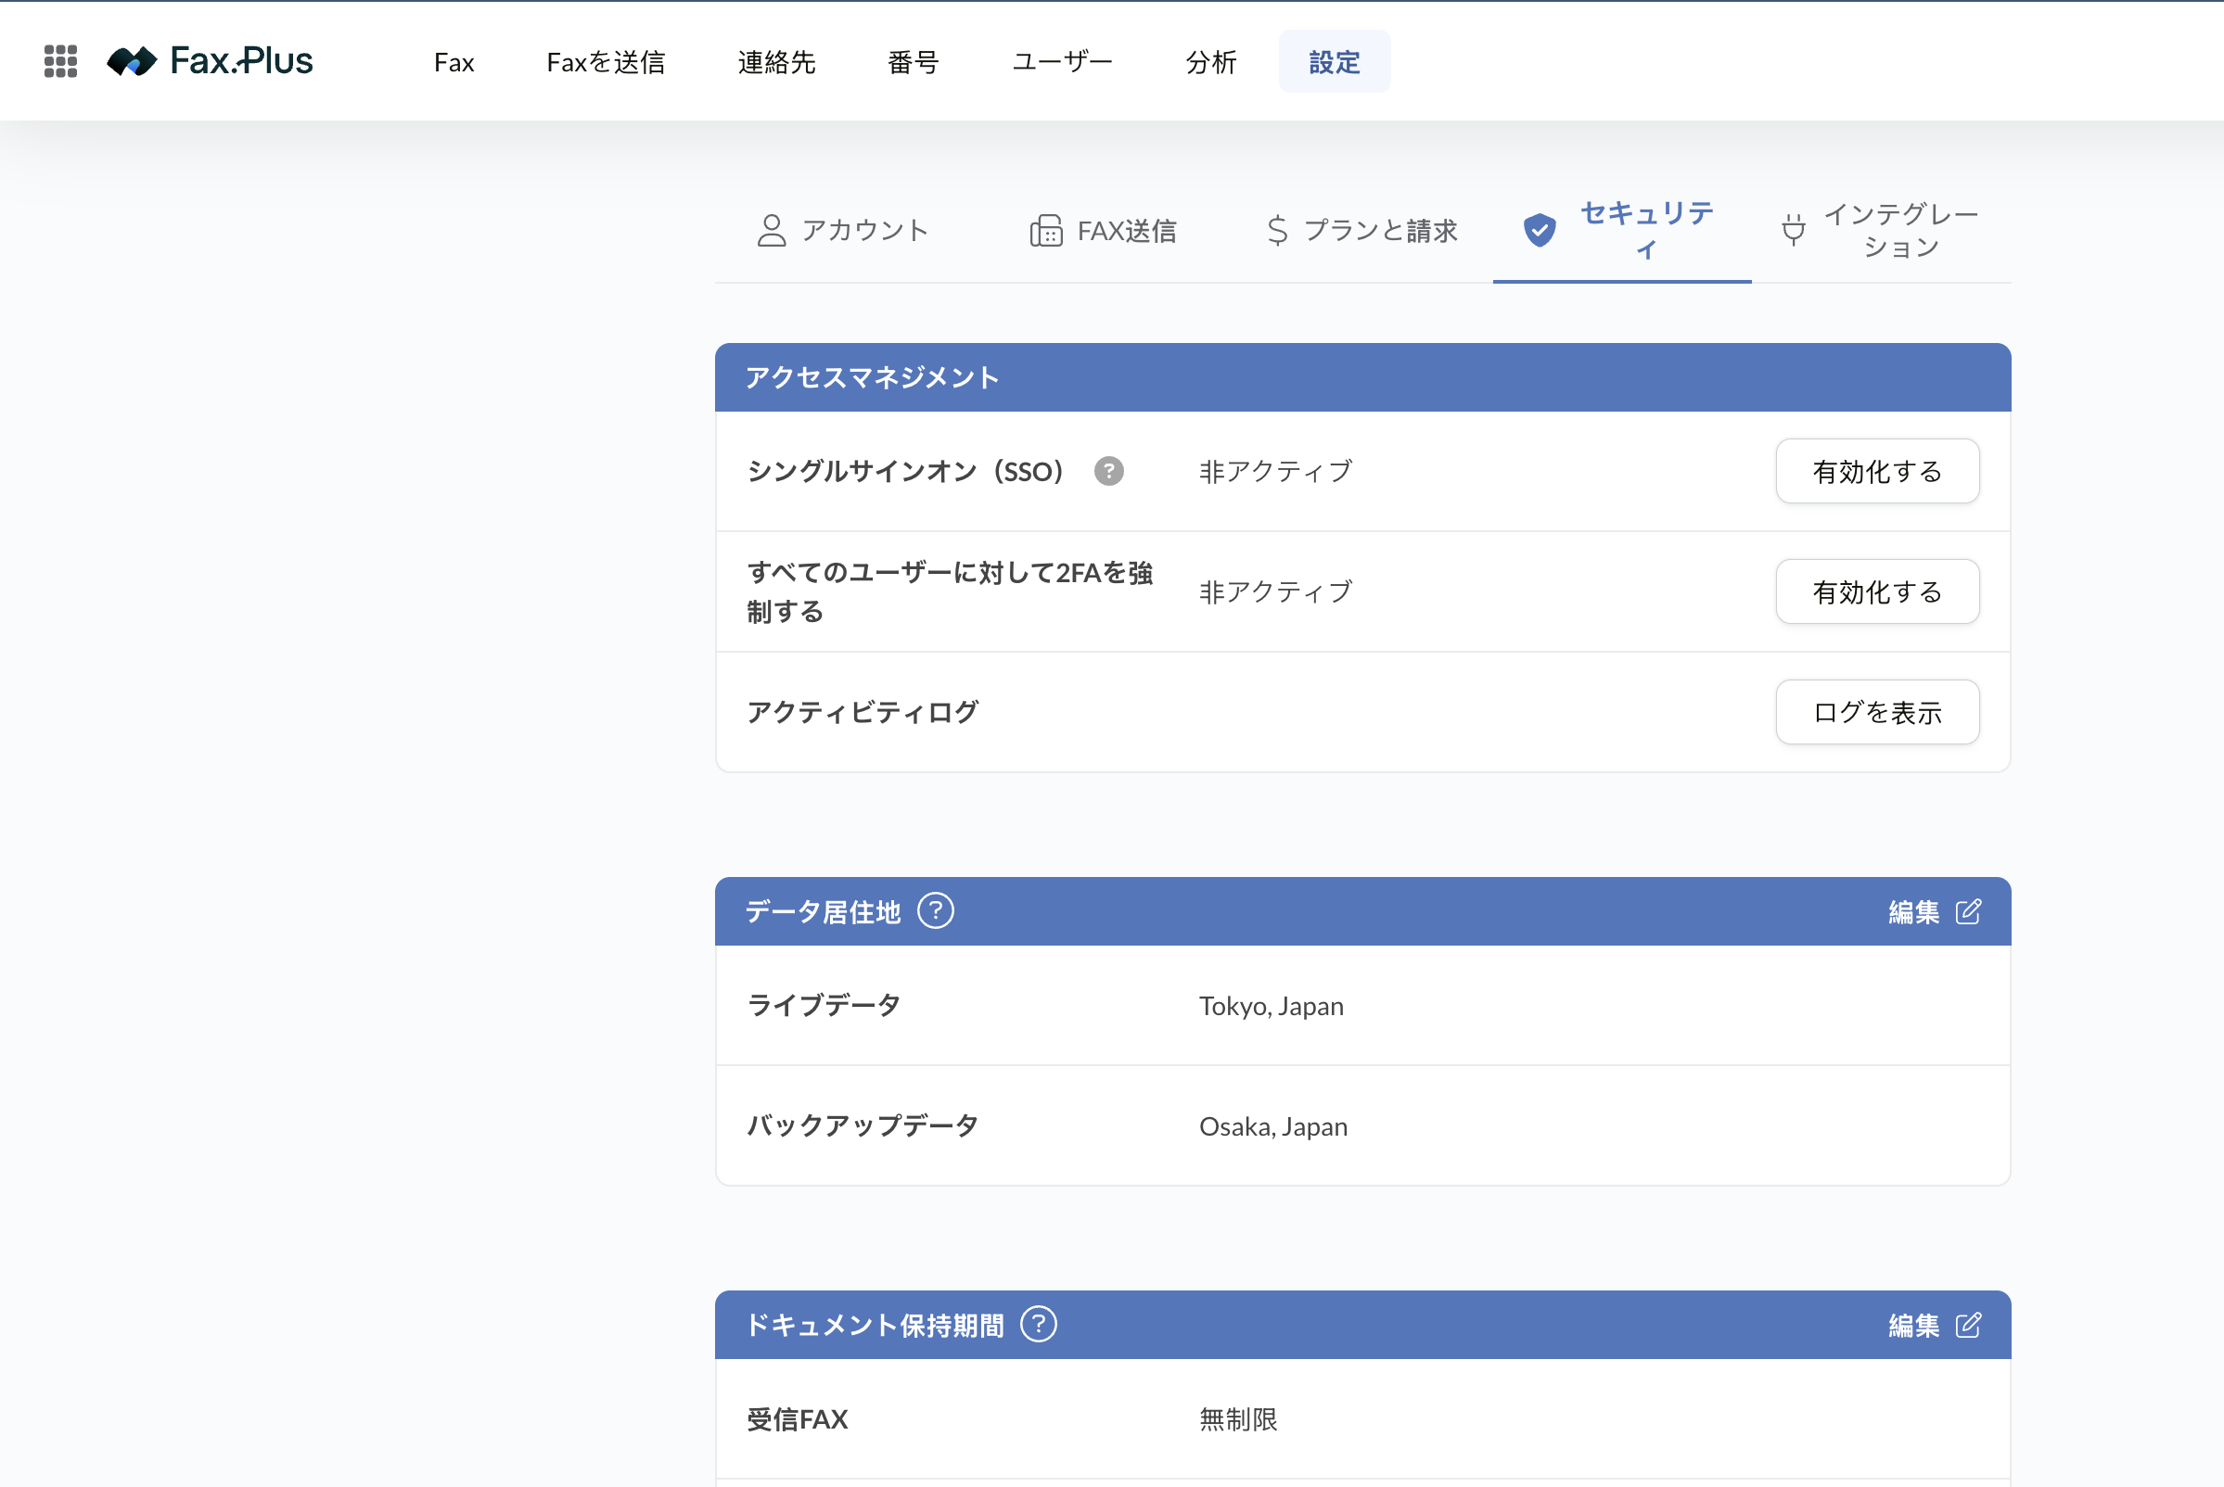Click the edit pencil icon in ドキュメント保持期間
The height and width of the screenshot is (1487, 2224).
point(1969,1325)
